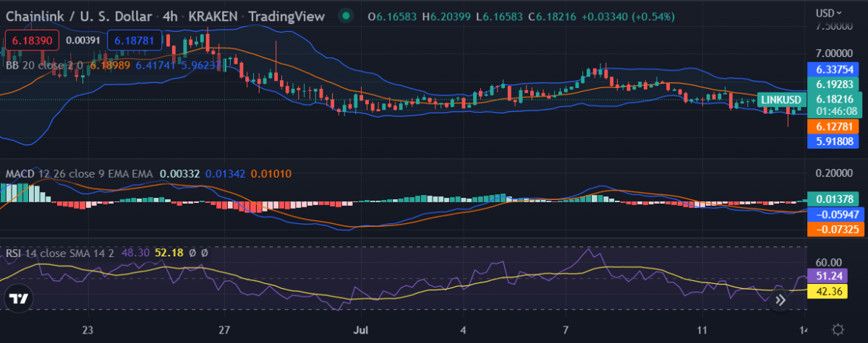The height and width of the screenshot is (343, 868).
Task: Click the 23 date label on time axis
Action: (x=88, y=329)
